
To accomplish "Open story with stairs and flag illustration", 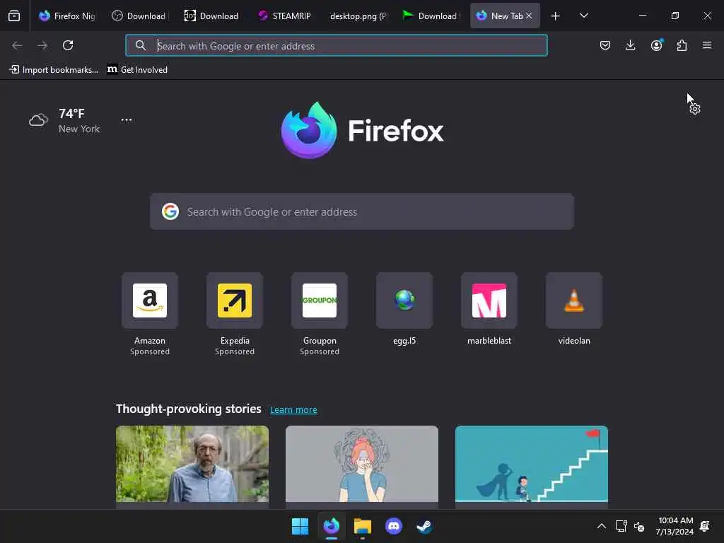I will tap(532, 467).
